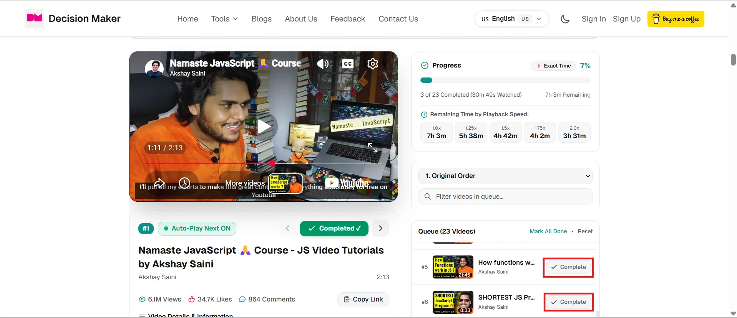This screenshot has height=318, width=737.
Task: Open the Tools dropdown menu
Action: tap(224, 19)
